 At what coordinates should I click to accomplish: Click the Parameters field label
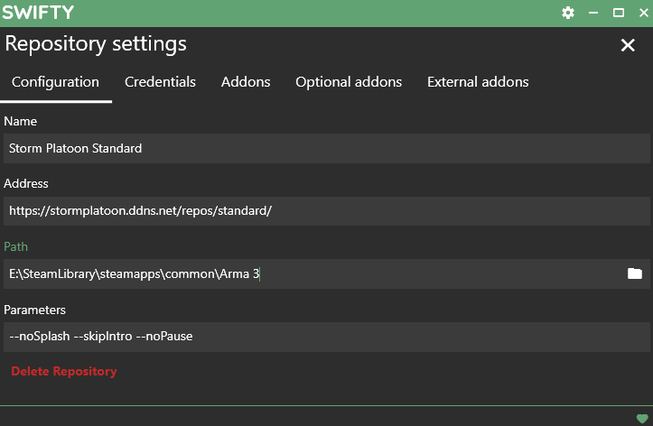[34, 310]
